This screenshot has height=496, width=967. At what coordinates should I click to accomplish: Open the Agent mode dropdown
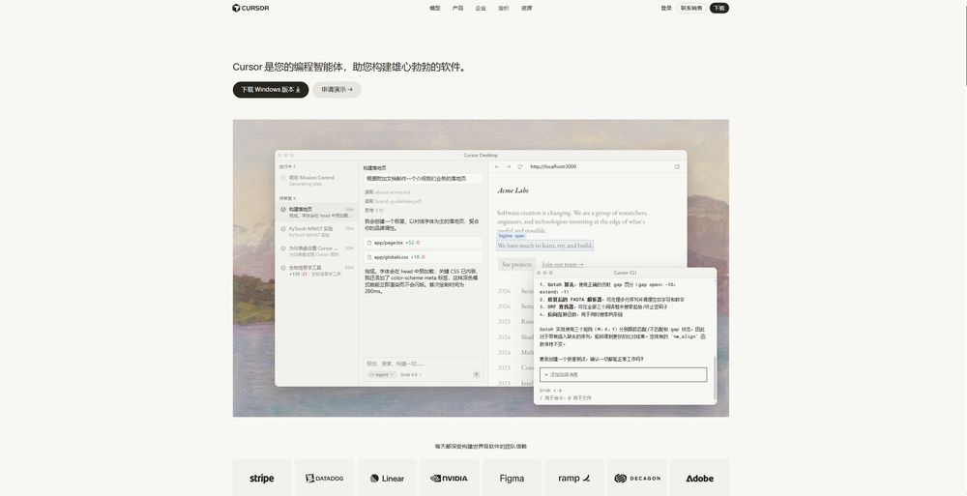[382, 374]
